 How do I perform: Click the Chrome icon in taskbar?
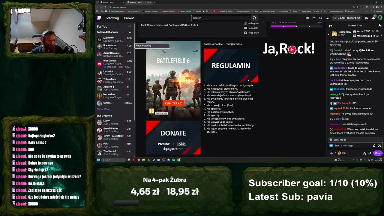coord(179,160)
